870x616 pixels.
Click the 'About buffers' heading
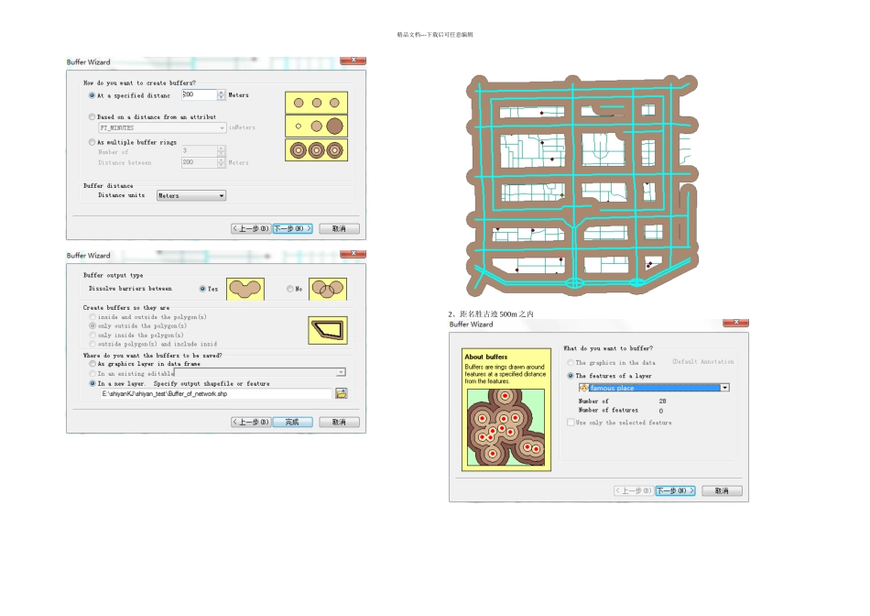click(486, 357)
